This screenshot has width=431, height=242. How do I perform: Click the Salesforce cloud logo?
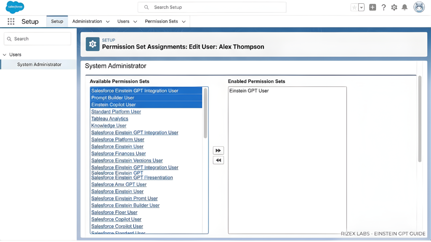[14, 7]
